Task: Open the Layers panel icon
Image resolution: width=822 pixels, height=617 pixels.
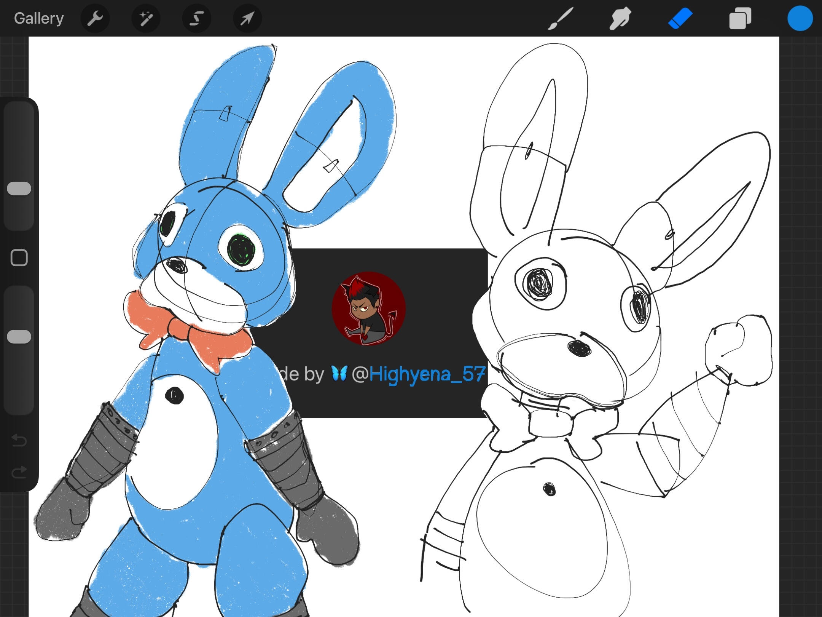Action: 740,18
